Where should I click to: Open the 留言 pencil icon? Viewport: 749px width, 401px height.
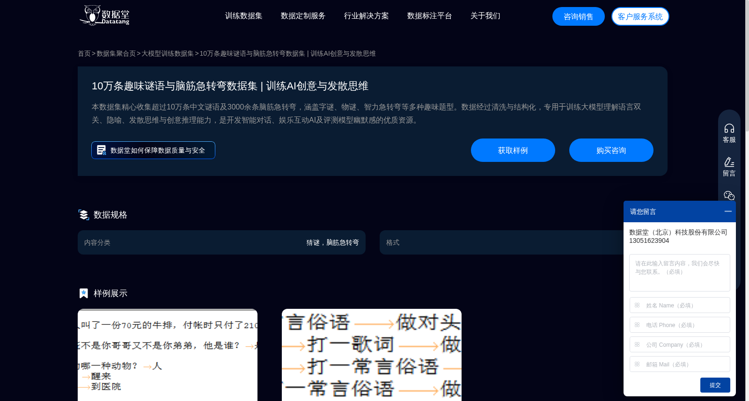[x=729, y=162]
